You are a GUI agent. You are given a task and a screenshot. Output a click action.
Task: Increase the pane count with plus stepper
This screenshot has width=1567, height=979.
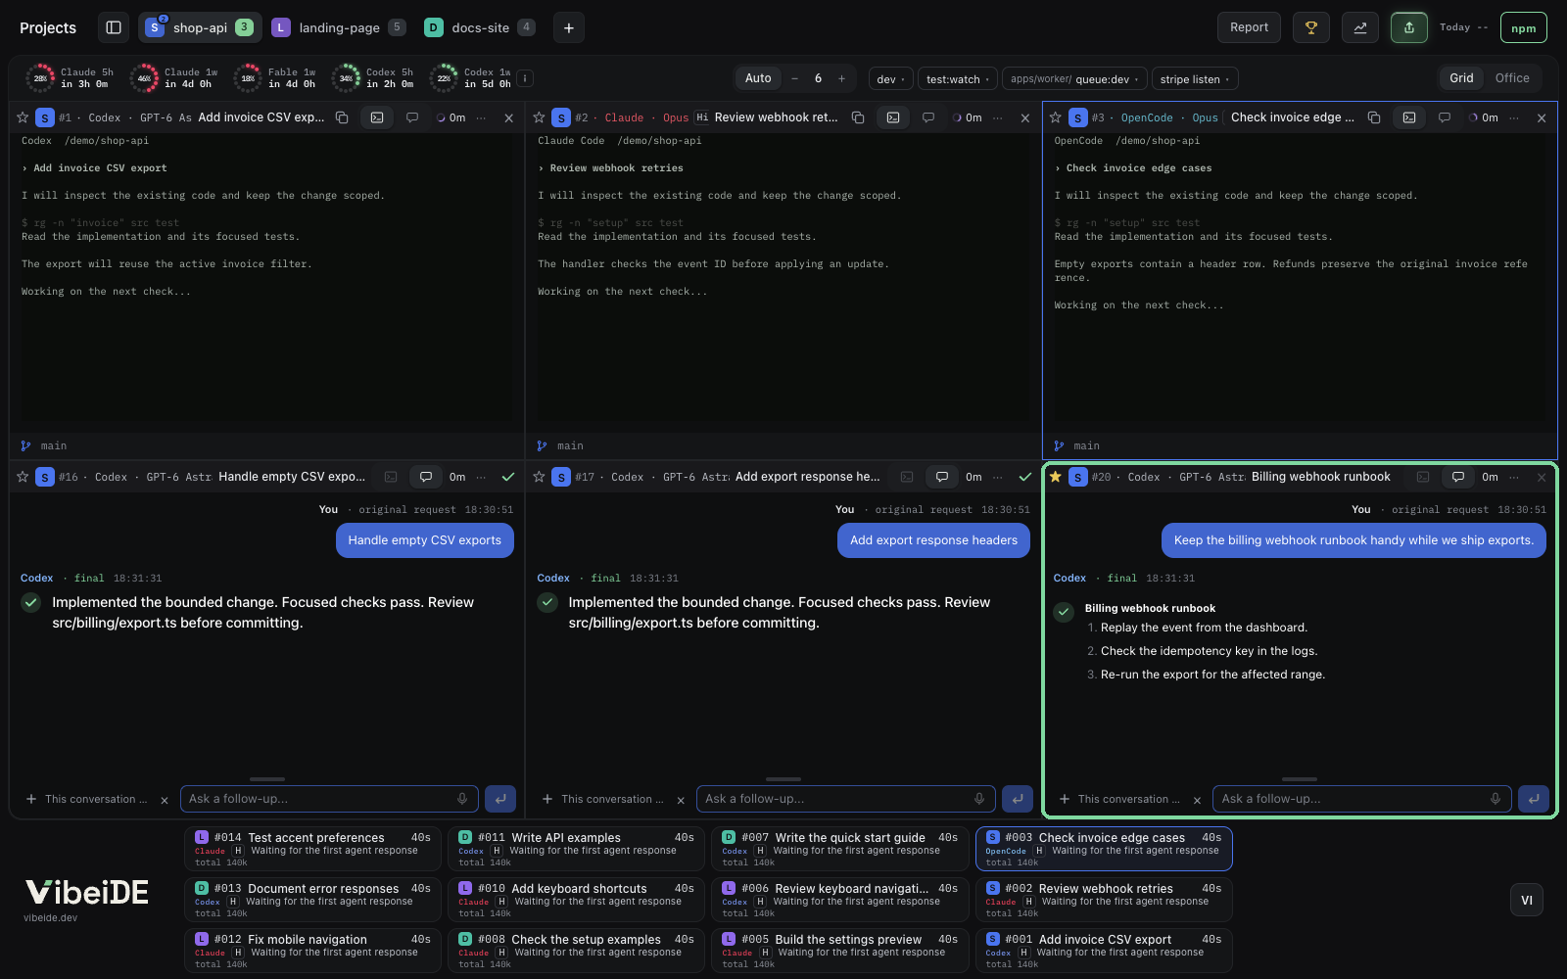click(x=841, y=78)
